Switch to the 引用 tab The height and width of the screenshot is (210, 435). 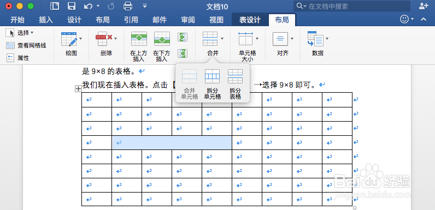pos(131,20)
